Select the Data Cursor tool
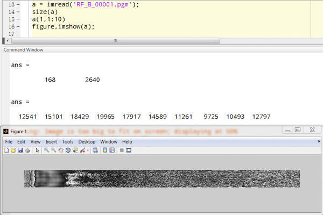The image size is (323, 215). tap(75, 150)
